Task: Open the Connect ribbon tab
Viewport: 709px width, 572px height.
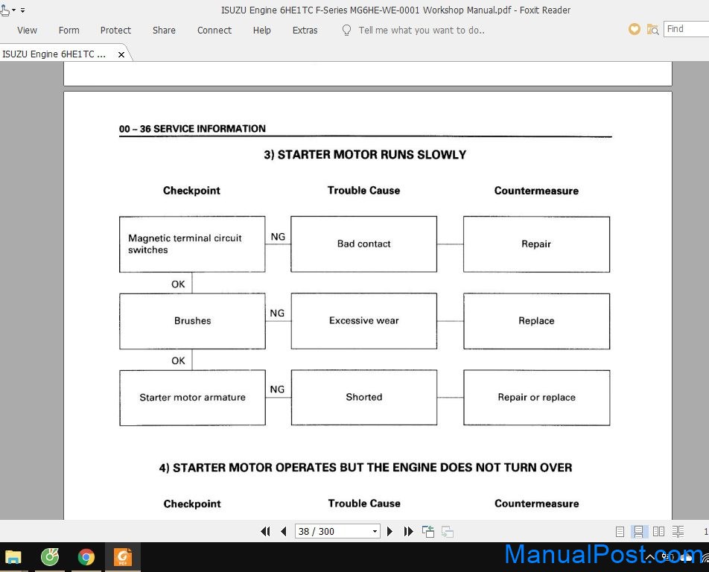Action: coord(214,31)
